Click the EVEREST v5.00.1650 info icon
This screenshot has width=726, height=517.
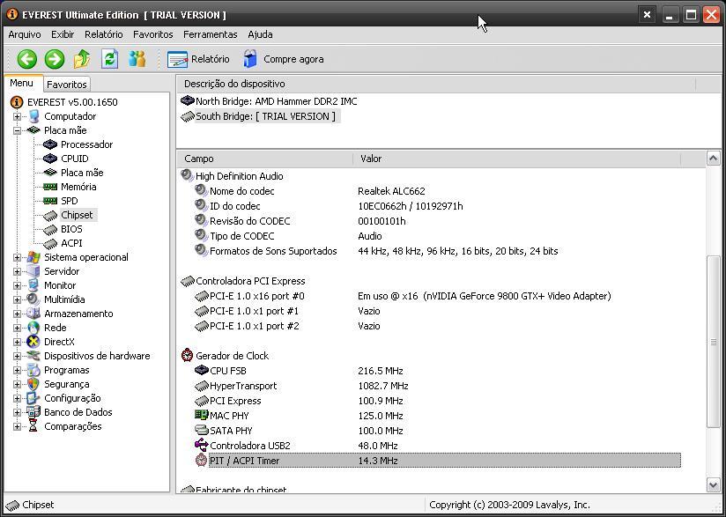click(17, 102)
